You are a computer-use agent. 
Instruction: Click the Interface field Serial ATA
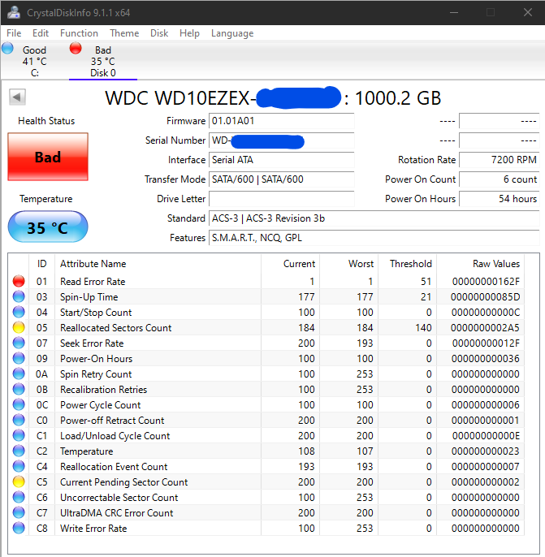[x=281, y=160]
